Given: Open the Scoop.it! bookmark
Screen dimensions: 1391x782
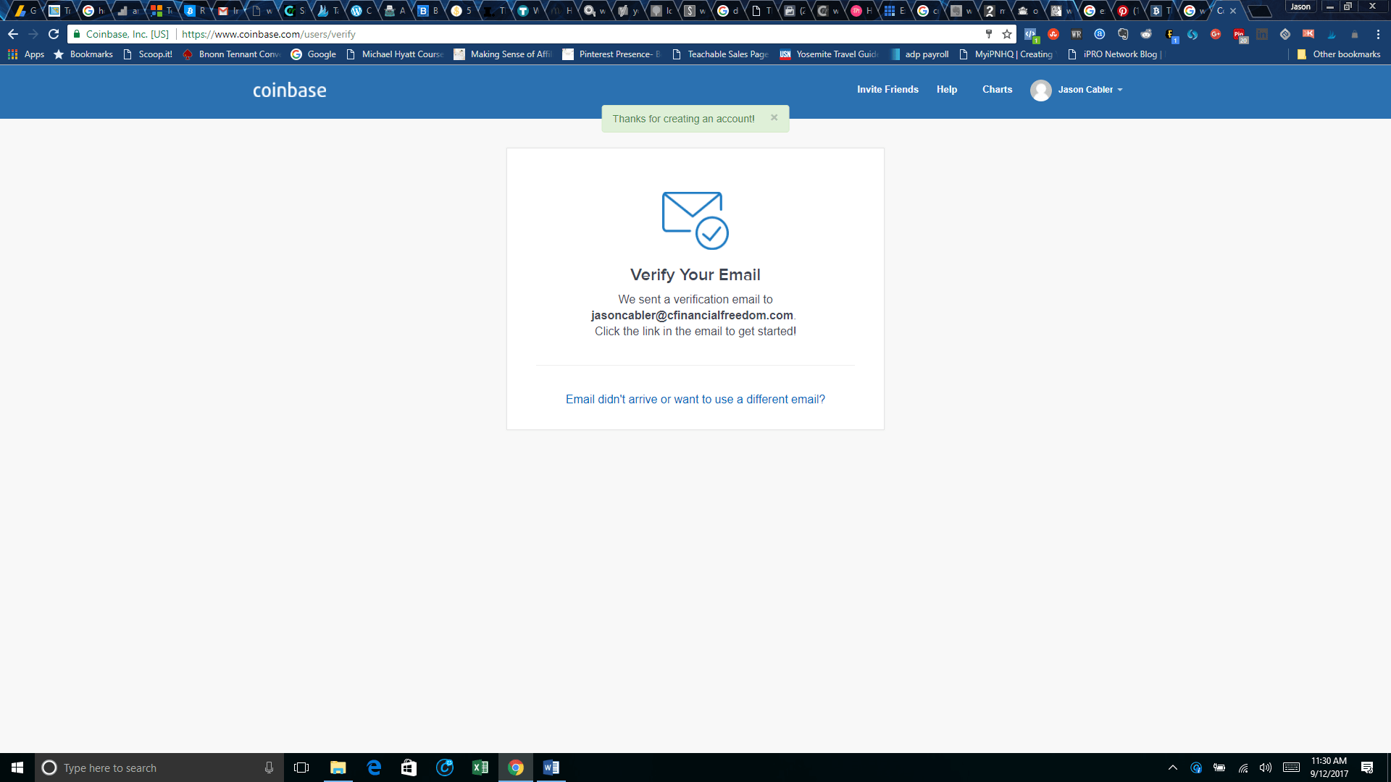Looking at the screenshot, I should click(148, 54).
